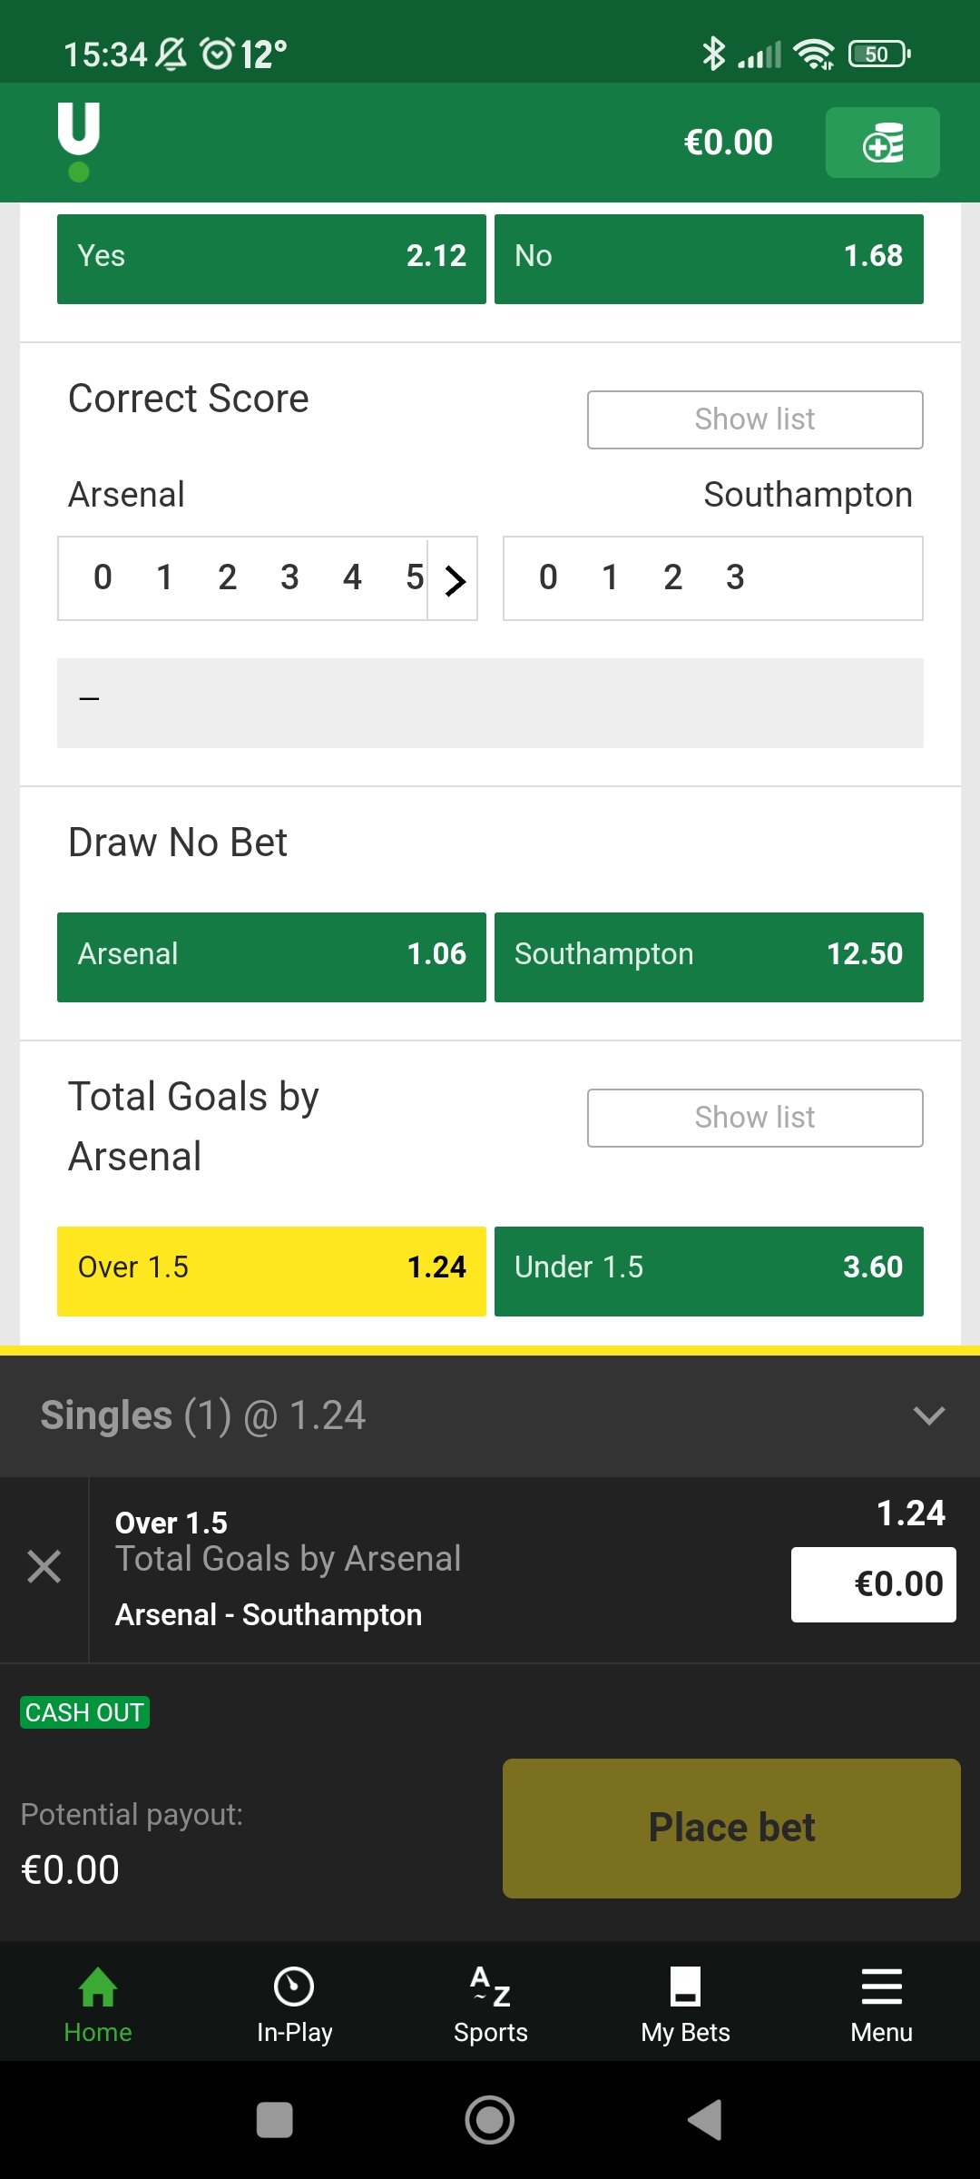Open deposit with coins plus icon

[x=882, y=143]
